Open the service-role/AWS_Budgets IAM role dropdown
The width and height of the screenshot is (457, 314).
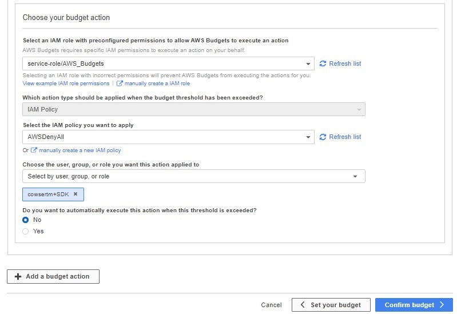tap(168, 63)
